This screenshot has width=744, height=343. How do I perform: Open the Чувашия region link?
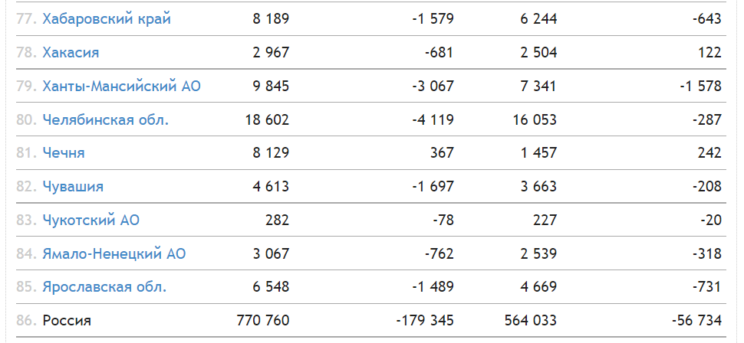coord(73,187)
